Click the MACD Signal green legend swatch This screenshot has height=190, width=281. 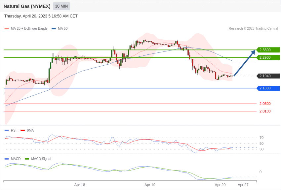pyautogui.click(x=27, y=159)
